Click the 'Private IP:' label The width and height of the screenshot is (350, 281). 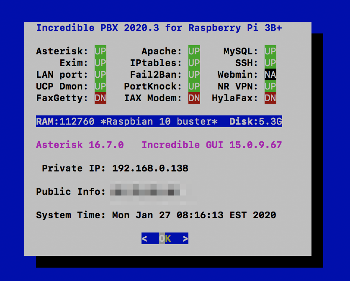coord(74,169)
